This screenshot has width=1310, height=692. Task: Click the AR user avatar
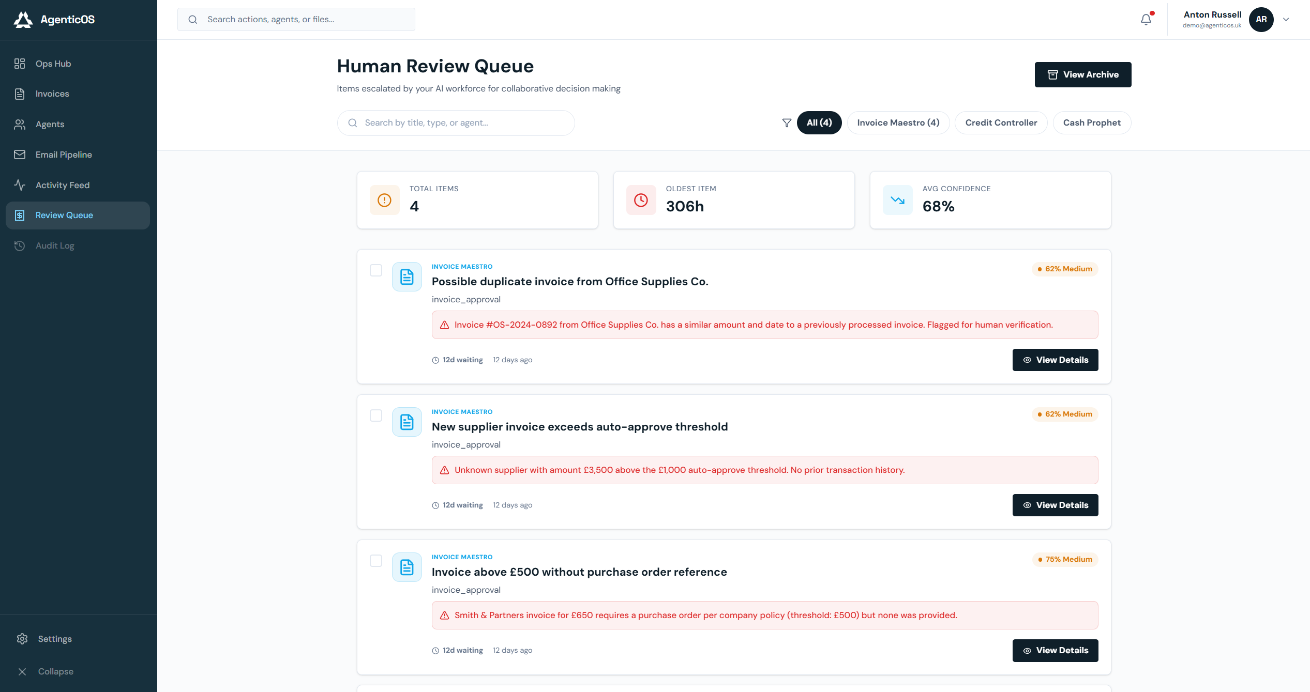point(1261,20)
